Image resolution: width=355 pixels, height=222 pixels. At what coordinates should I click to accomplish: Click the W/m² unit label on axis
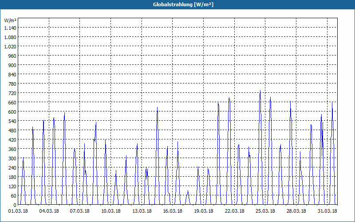click(10, 20)
